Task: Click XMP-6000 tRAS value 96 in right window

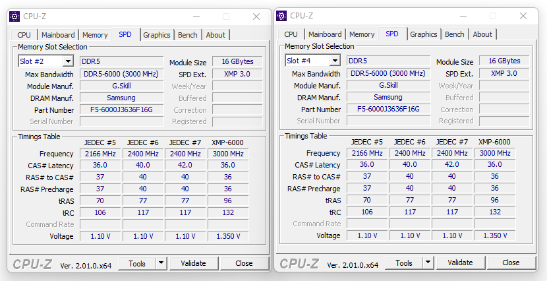Action: [495, 200]
